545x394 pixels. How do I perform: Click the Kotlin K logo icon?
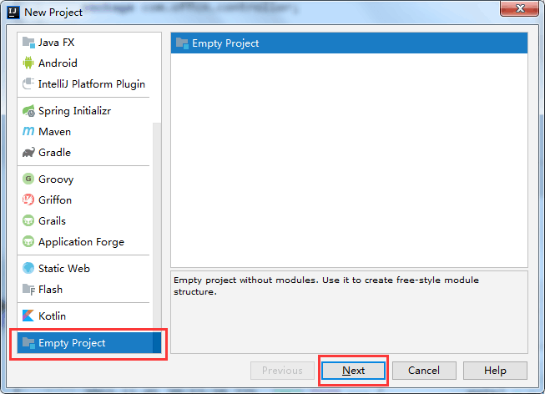click(28, 316)
